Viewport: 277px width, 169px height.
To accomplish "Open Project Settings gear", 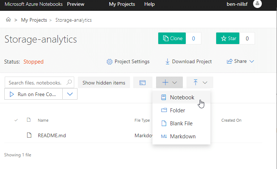I will pyautogui.click(x=128, y=61).
